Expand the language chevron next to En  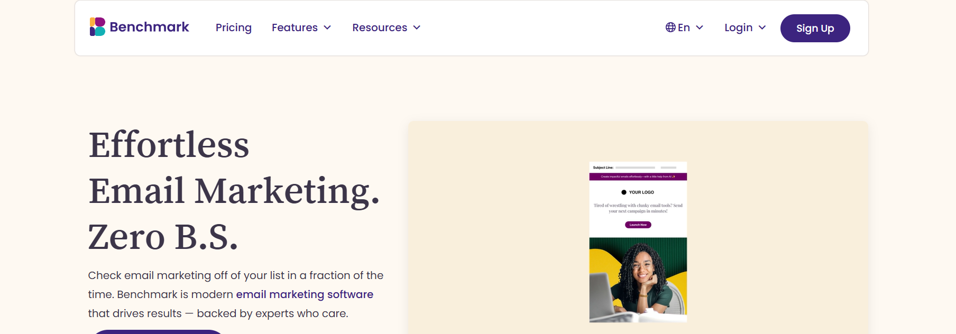click(x=700, y=27)
